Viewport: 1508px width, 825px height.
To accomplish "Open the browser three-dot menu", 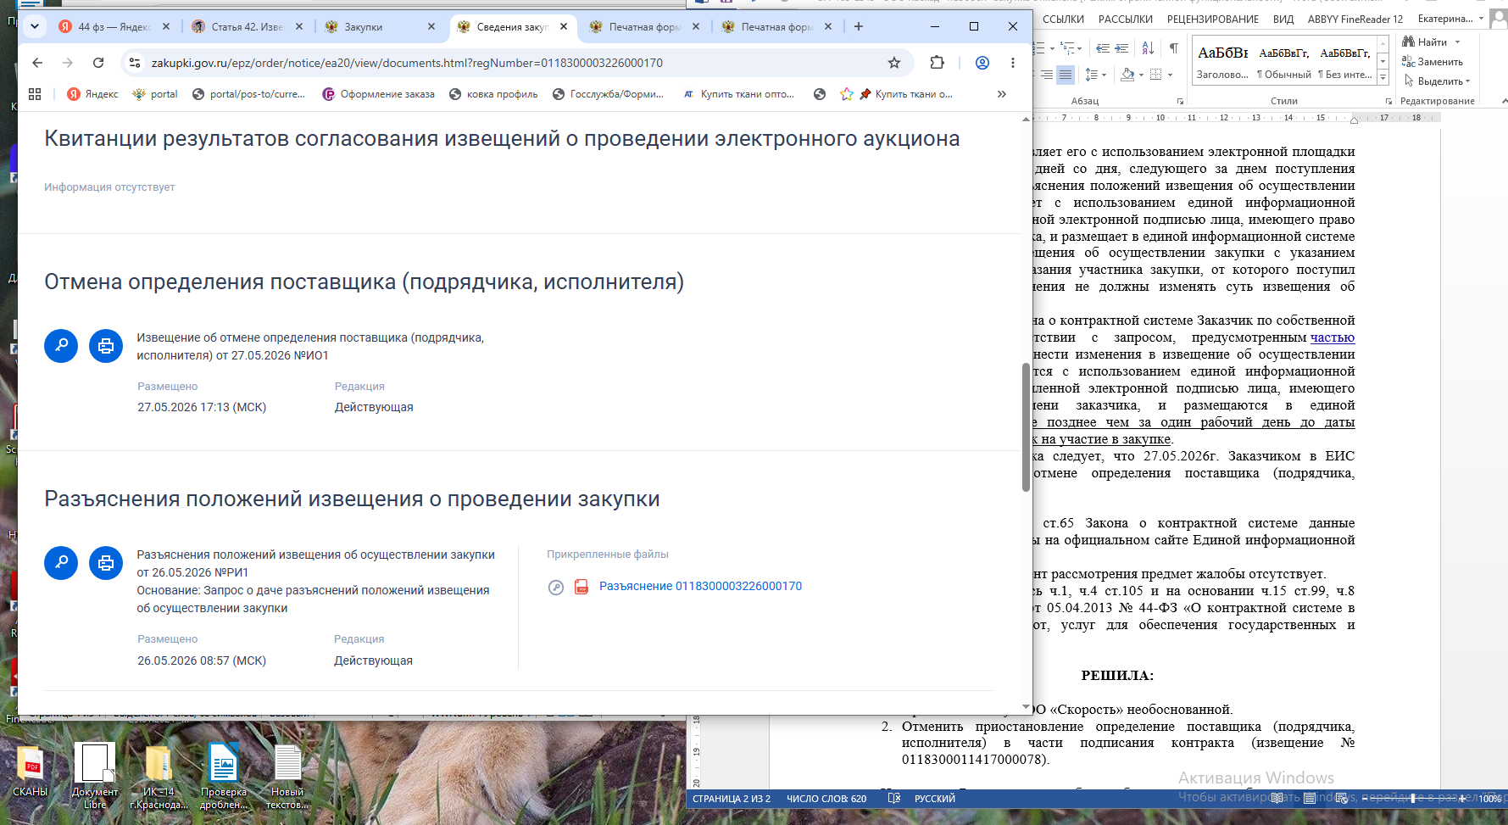I will 1013,63.
